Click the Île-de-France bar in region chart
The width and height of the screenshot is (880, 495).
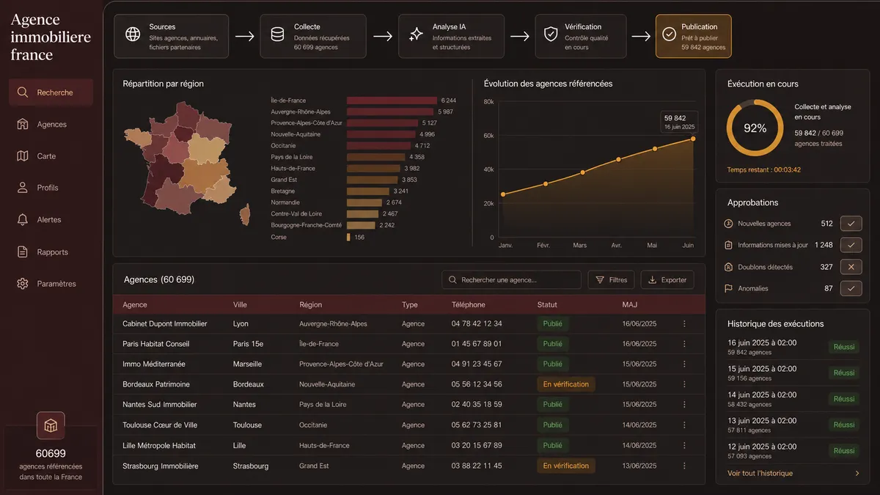(392, 100)
